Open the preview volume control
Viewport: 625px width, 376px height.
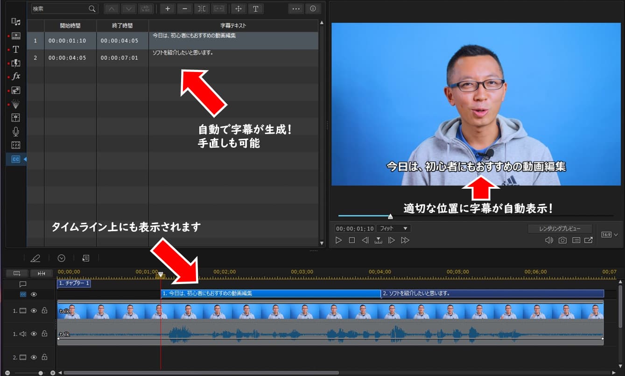[549, 240]
